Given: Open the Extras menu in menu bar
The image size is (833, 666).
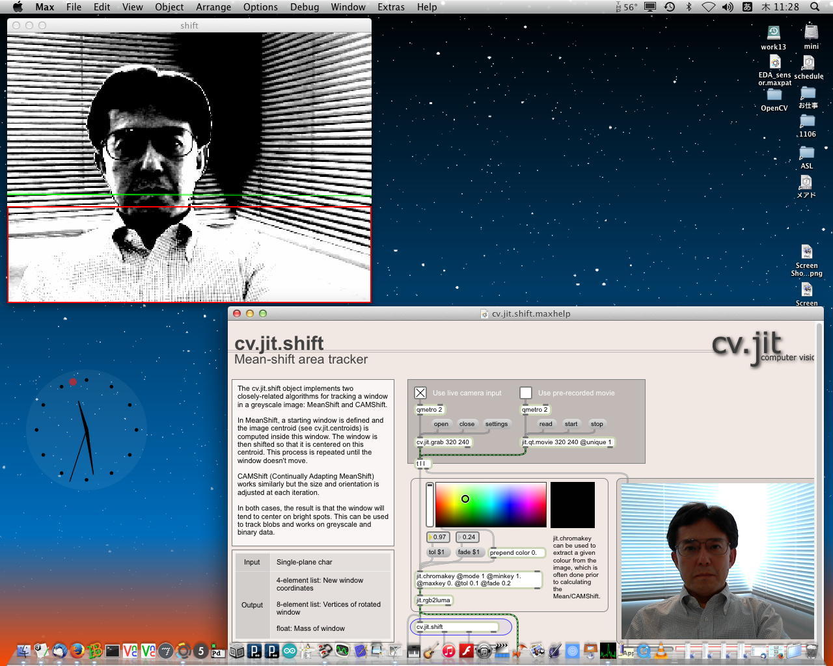Looking at the screenshot, I should [390, 7].
